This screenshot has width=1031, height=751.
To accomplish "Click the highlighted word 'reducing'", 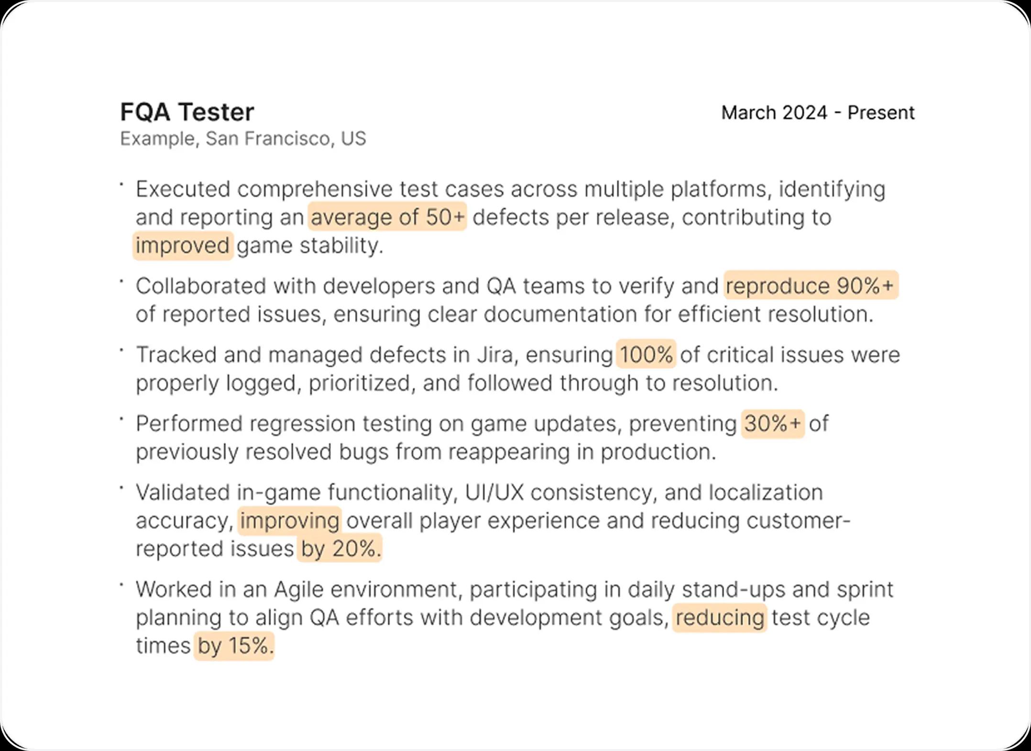I will point(719,617).
